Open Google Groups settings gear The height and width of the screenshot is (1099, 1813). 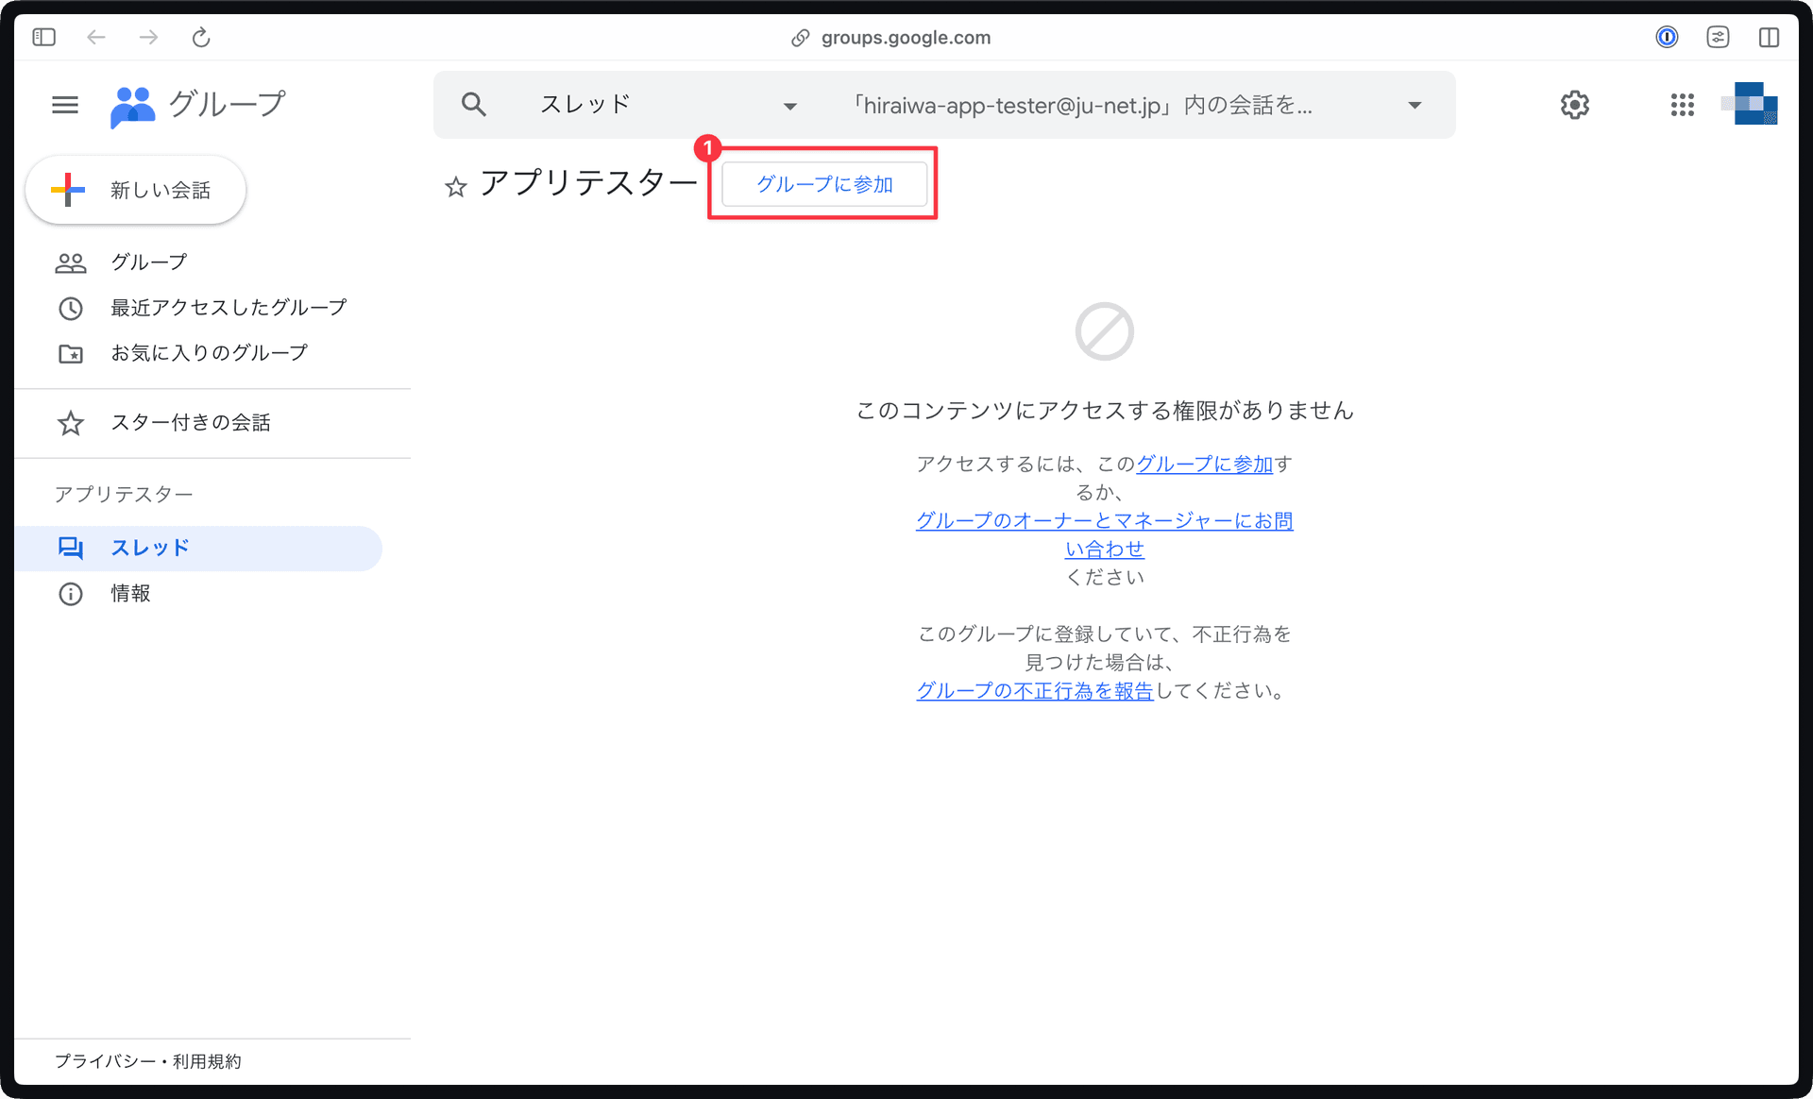point(1574,105)
